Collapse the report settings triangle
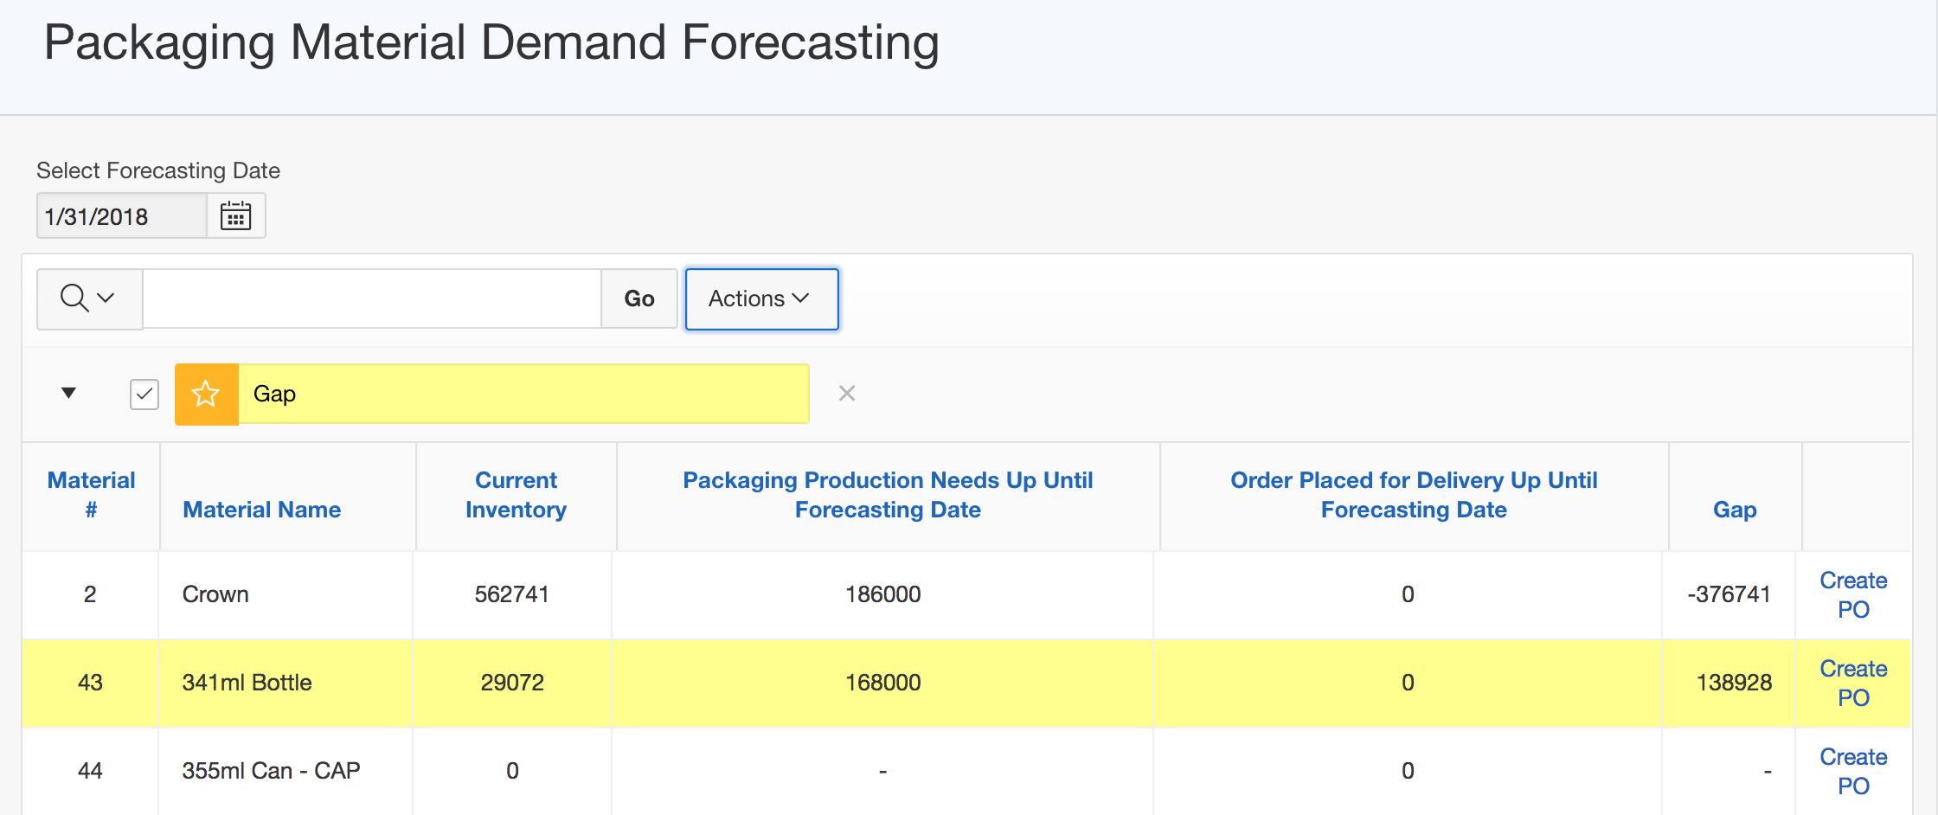This screenshot has height=815, width=1938. point(69,393)
